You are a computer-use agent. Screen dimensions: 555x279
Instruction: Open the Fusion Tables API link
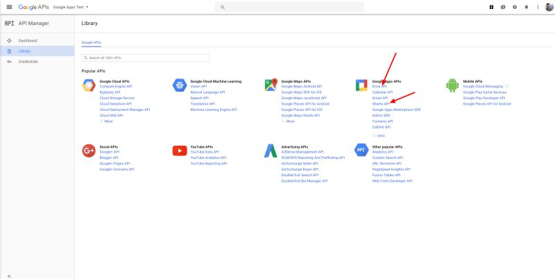click(x=386, y=176)
